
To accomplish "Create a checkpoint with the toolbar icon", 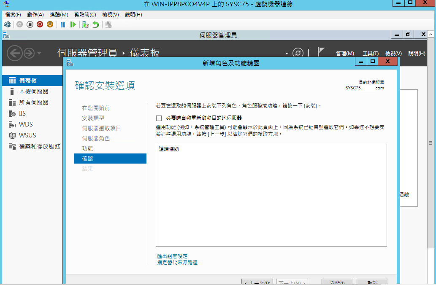I will coord(86,25).
